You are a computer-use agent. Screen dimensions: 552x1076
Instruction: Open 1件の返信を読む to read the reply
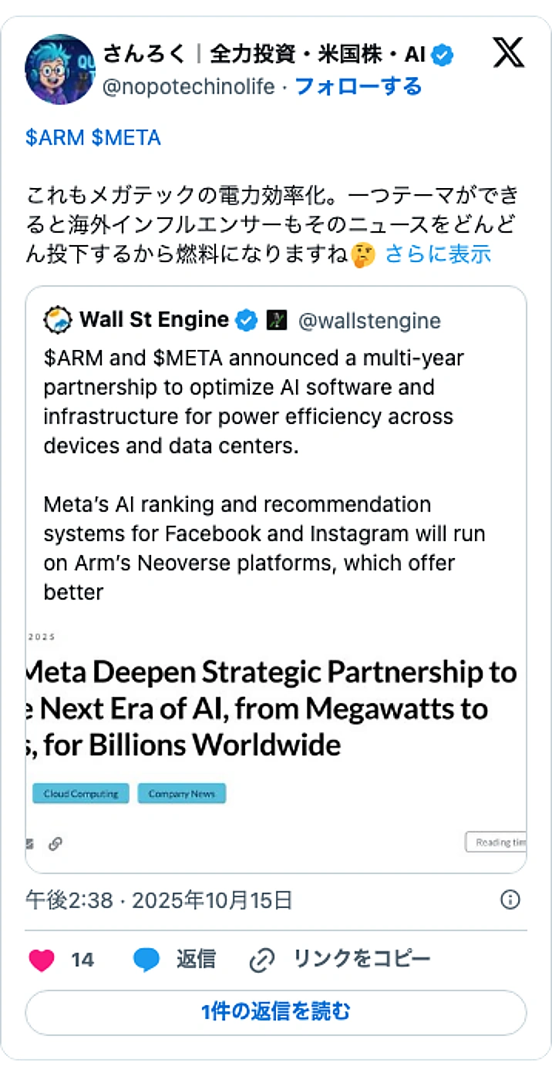[276, 1012]
